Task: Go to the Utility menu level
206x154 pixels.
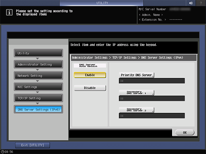Action: tap(38, 53)
